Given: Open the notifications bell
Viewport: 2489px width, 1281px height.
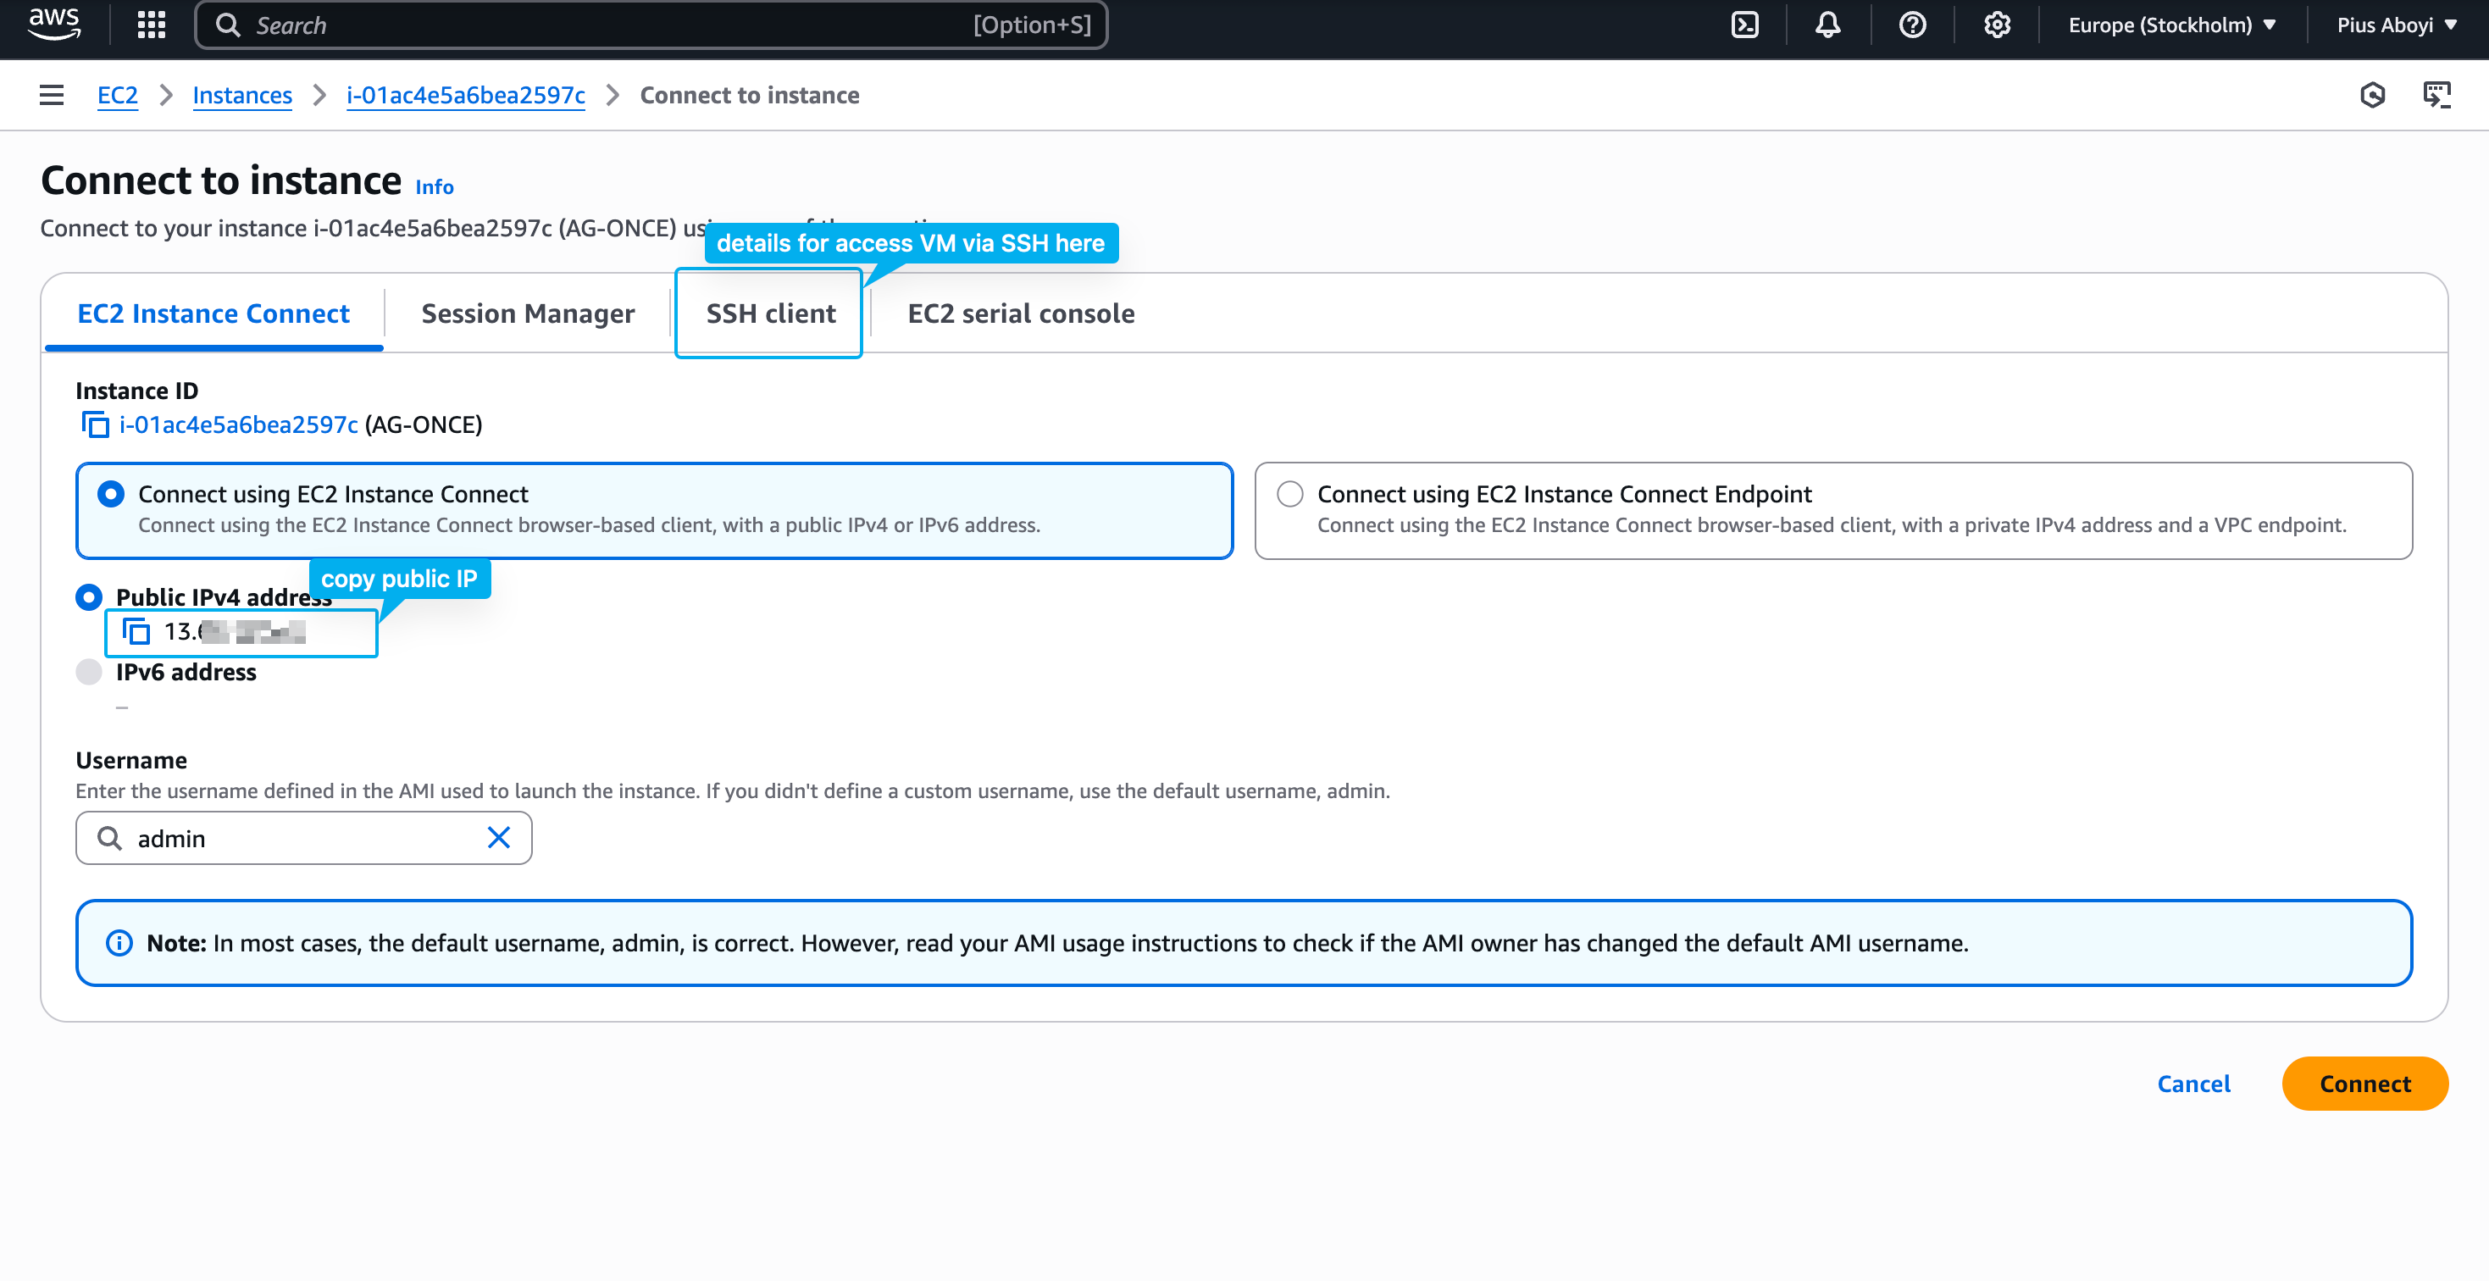Looking at the screenshot, I should point(1827,25).
